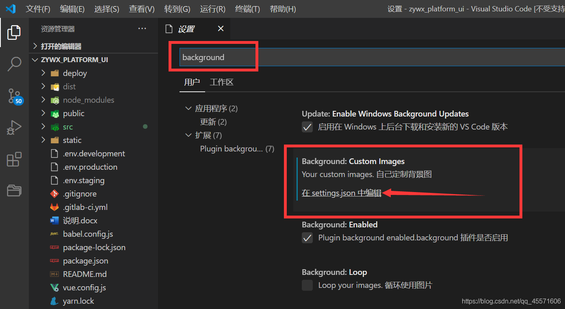Click the node_modules folder icon
Screen dimensions: 565x309
pos(54,100)
